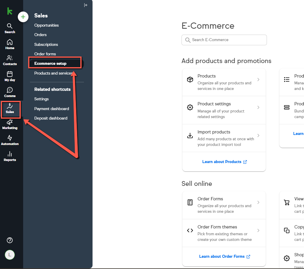This screenshot has width=304, height=269.
Task: Go to Home in the sidebar
Action: (10, 44)
